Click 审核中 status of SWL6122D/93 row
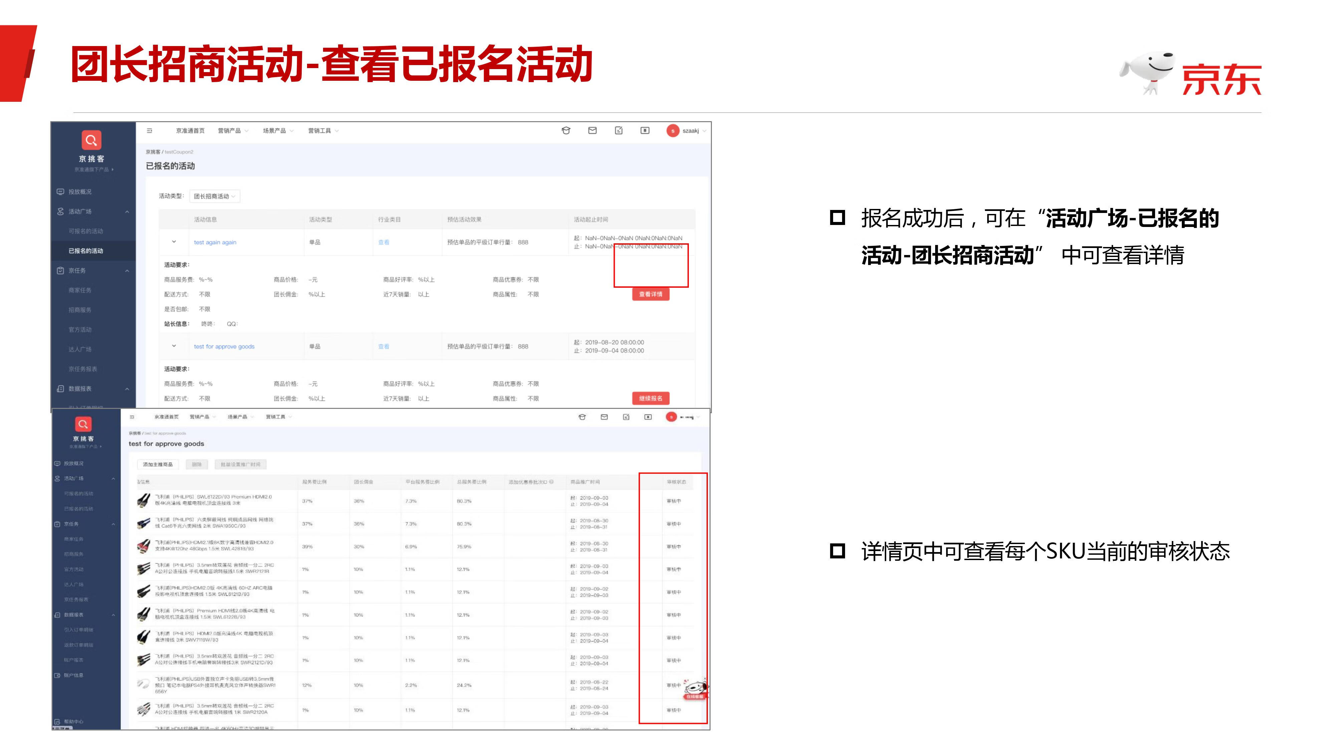The height and width of the screenshot is (751, 1335). (674, 501)
